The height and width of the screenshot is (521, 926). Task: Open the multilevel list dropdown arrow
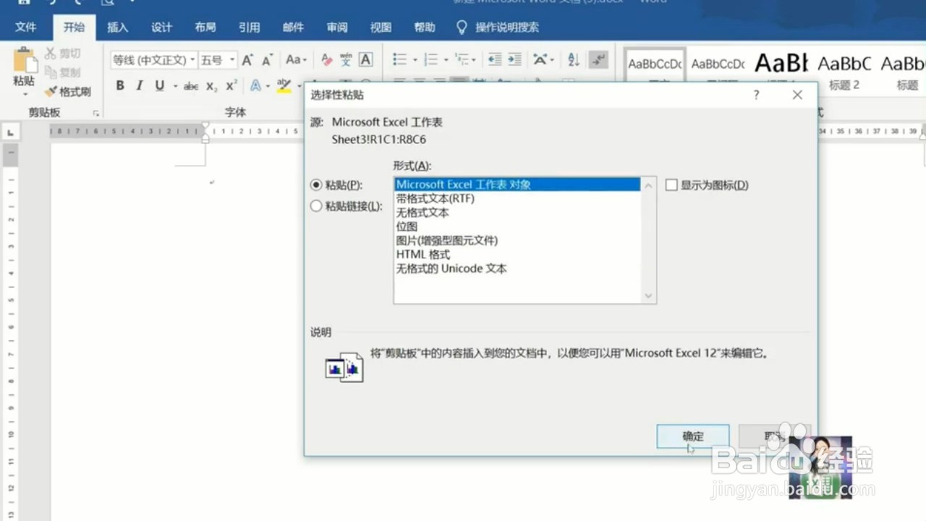[x=475, y=60]
